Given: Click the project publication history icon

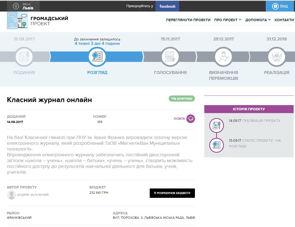Looking at the screenshot, I should tap(216, 125).
